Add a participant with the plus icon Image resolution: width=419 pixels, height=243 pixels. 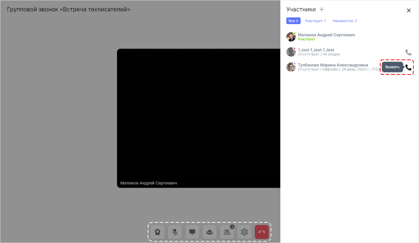coord(322,9)
